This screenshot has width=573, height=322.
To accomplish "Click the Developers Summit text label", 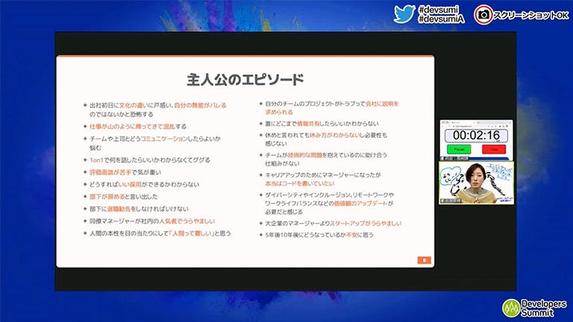I will click(543, 308).
